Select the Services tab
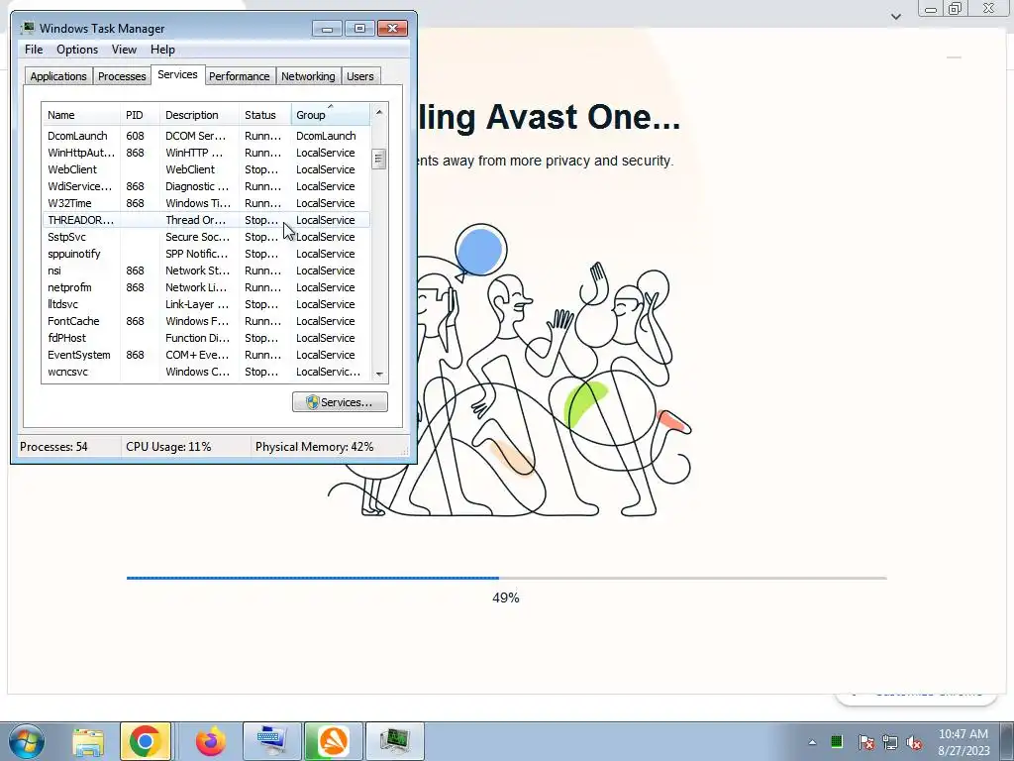This screenshot has height=761, width=1014. point(178,74)
